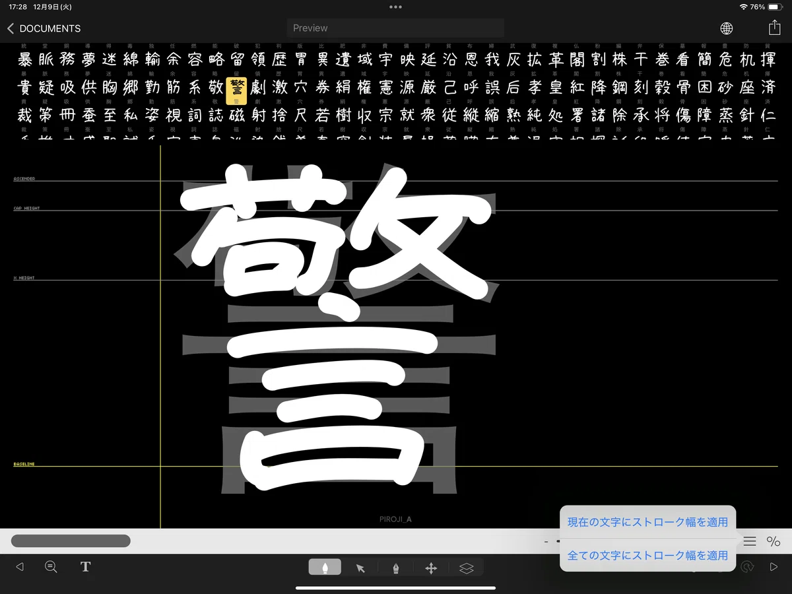Select glyph 領 in glyph strip

[258, 59]
